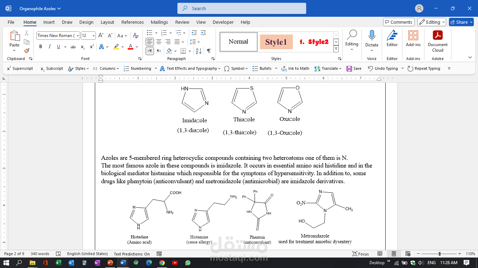Click the Format Painter brush icon

click(x=27, y=51)
